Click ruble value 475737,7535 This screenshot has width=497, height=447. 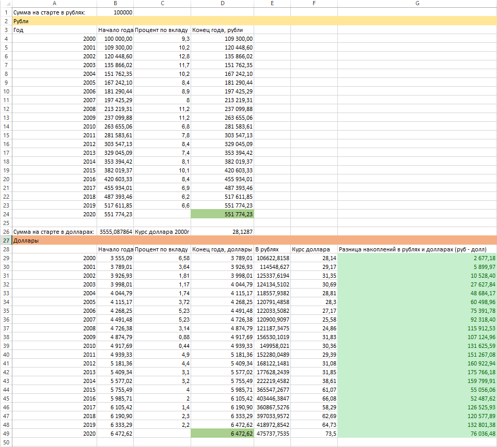[x=272, y=434]
